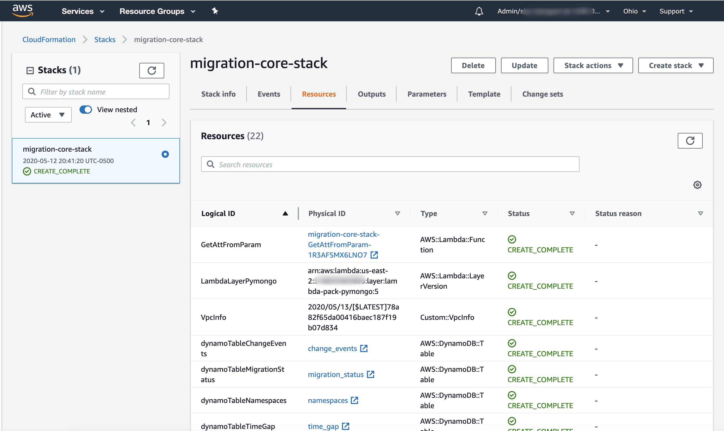This screenshot has width=724, height=431.
Task: Open external link icon for GetAttFromParam
Action: point(374,255)
